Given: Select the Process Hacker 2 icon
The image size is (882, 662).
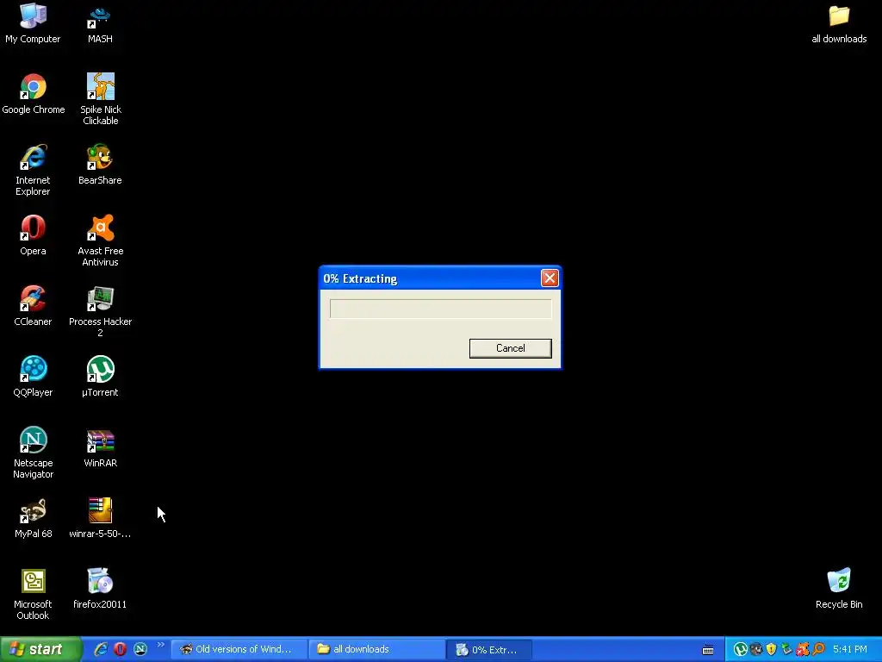Looking at the screenshot, I should point(100,311).
